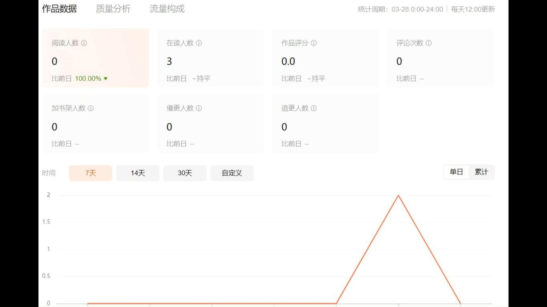Screen dimensions: 547x307
Task: Select the 30天 time range
Action: click(185, 173)
